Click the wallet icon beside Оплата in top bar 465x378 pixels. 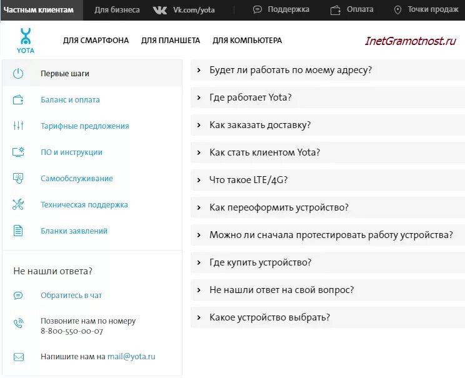[x=336, y=11]
